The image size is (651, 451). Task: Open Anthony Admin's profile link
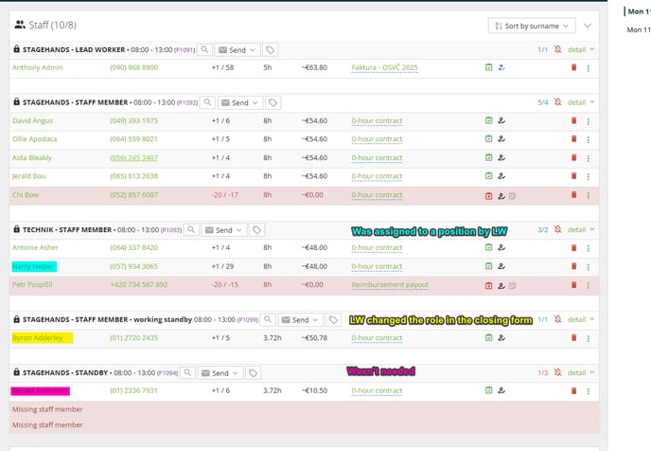(37, 67)
